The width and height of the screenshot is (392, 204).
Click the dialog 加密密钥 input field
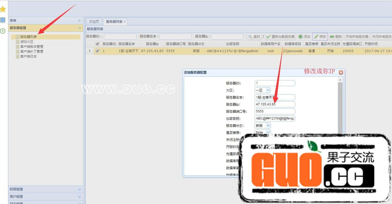[x=275, y=118]
